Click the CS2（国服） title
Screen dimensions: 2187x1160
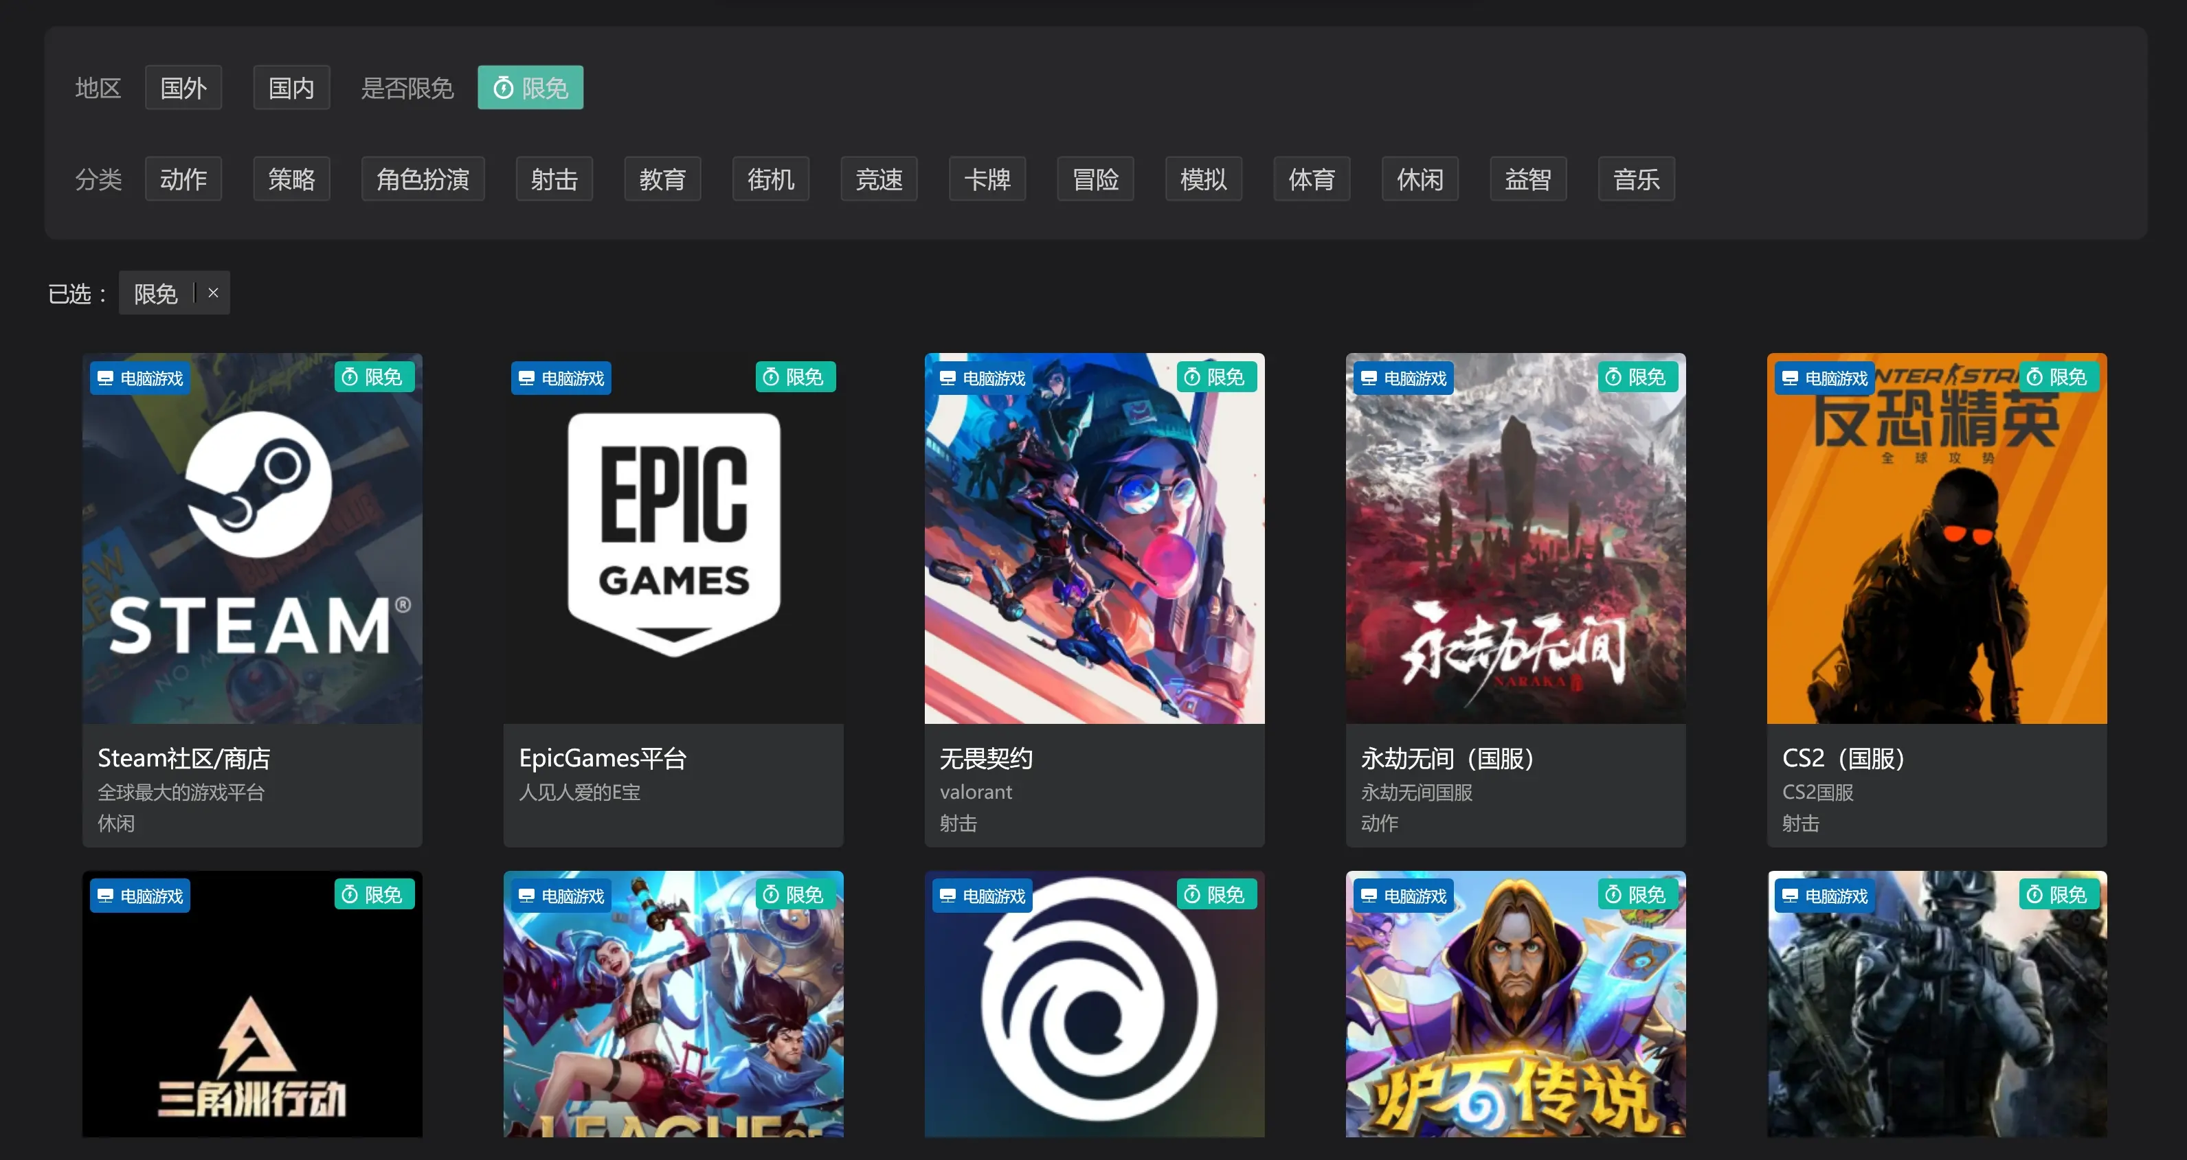[1843, 758]
